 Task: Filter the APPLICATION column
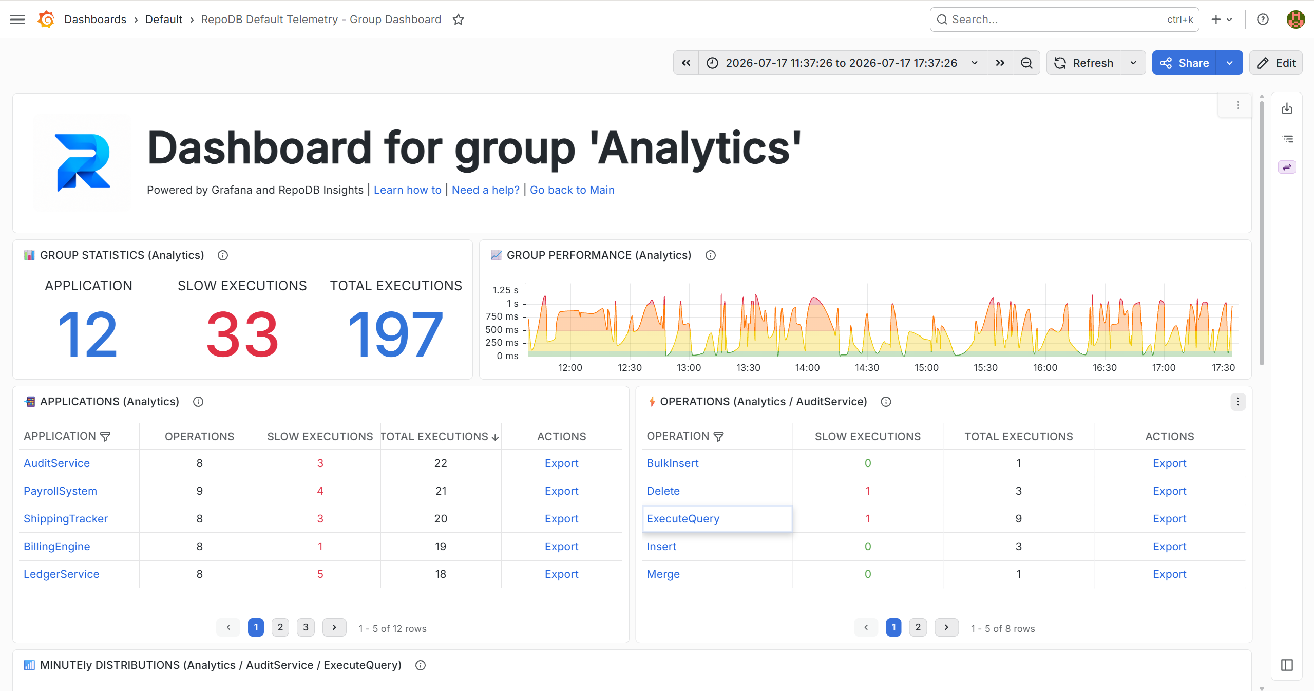[105, 437]
